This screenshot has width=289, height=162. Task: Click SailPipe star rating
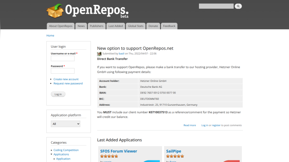[x=175, y=156]
